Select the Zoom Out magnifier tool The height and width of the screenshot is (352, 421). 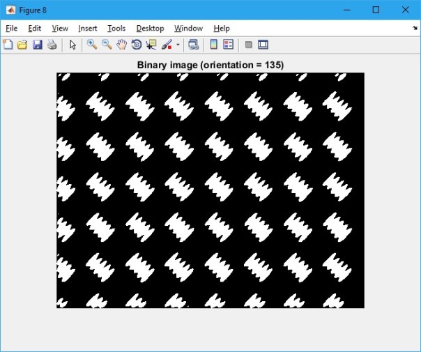click(107, 45)
